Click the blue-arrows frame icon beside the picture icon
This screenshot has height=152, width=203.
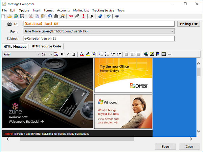coord(158,54)
